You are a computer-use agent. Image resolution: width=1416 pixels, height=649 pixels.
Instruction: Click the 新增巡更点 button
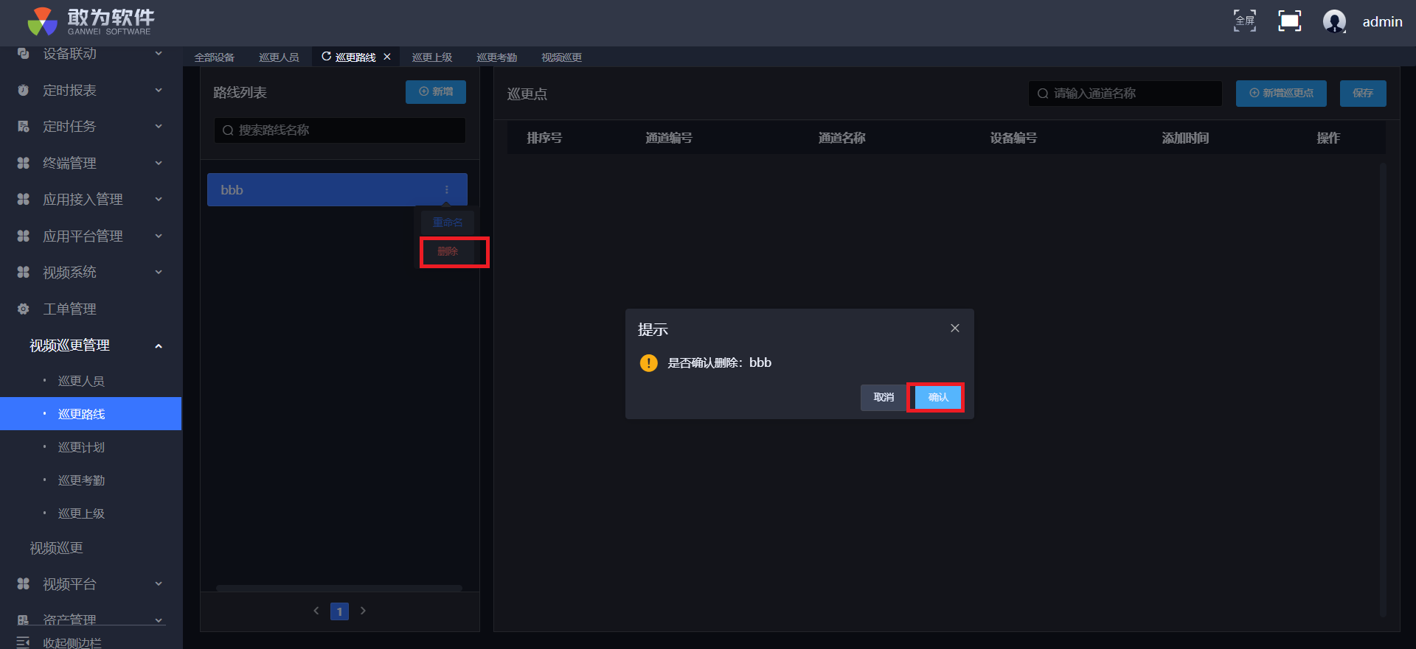(x=1282, y=94)
